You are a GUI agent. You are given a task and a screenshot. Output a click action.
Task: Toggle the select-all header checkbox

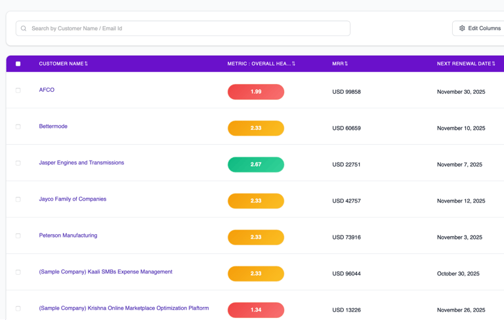18,64
